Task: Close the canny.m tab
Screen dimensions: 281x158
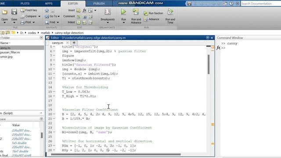Action: (67, 43)
